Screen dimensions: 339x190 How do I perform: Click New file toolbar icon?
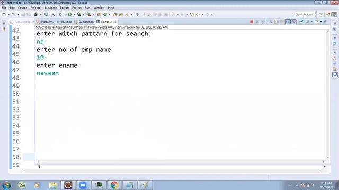(4, 14)
